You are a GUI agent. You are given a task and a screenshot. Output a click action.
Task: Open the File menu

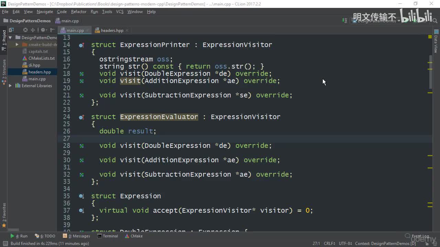[5, 12]
